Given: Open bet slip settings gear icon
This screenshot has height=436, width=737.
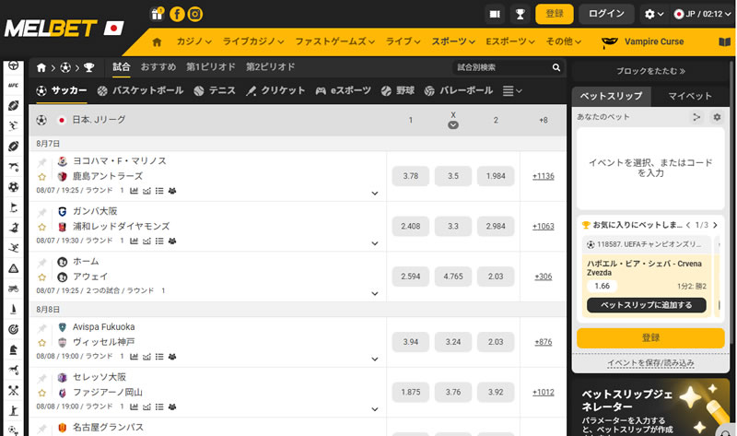Looking at the screenshot, I should click(717, 117).
